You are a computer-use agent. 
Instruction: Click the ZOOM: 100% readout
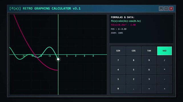[x=117, y=33]
